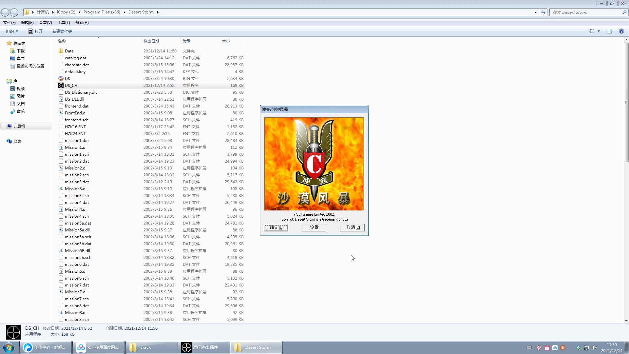The height and width of the screenshot is (354, 629).
Task: Click 新建文件夹 toolbar button
Action: (x=62, y=31)
